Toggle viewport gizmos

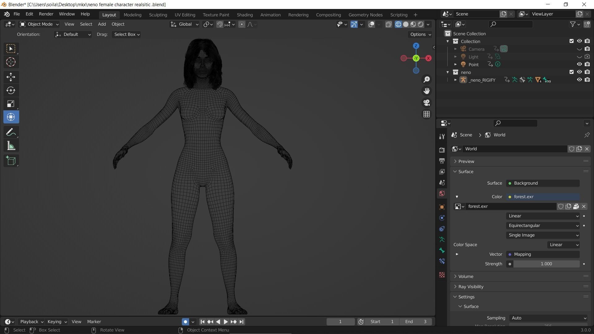[x=354, y=24]
